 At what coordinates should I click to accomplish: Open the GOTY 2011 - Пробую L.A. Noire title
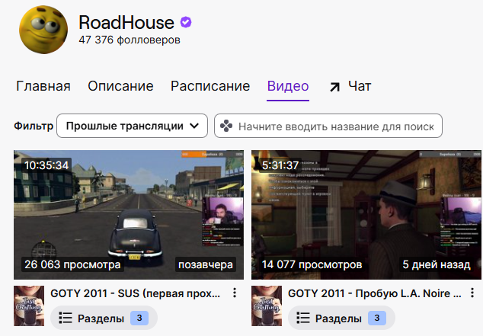point(375,293)
